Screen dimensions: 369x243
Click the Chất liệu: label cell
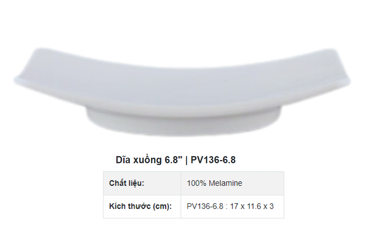point(142,183)
